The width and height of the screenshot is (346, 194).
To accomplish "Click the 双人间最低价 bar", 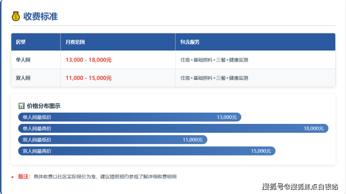I will click(x=112, y=139).
